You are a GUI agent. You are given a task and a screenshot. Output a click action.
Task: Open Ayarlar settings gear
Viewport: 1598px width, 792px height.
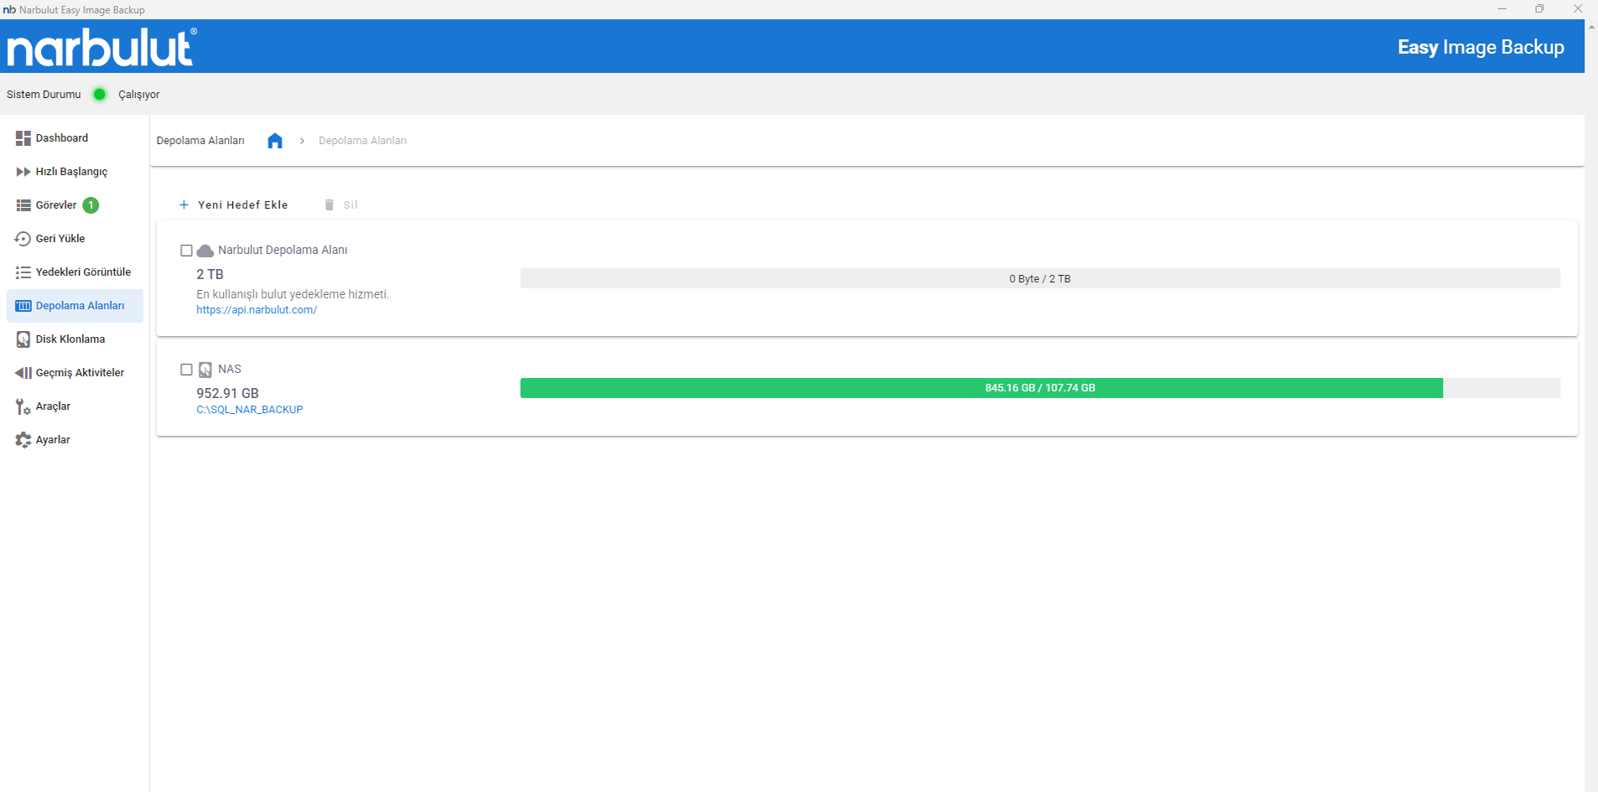[23, 440]
